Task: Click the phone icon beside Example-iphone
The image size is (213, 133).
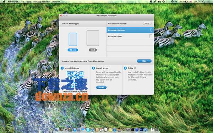Action: (x=151, y=30)
